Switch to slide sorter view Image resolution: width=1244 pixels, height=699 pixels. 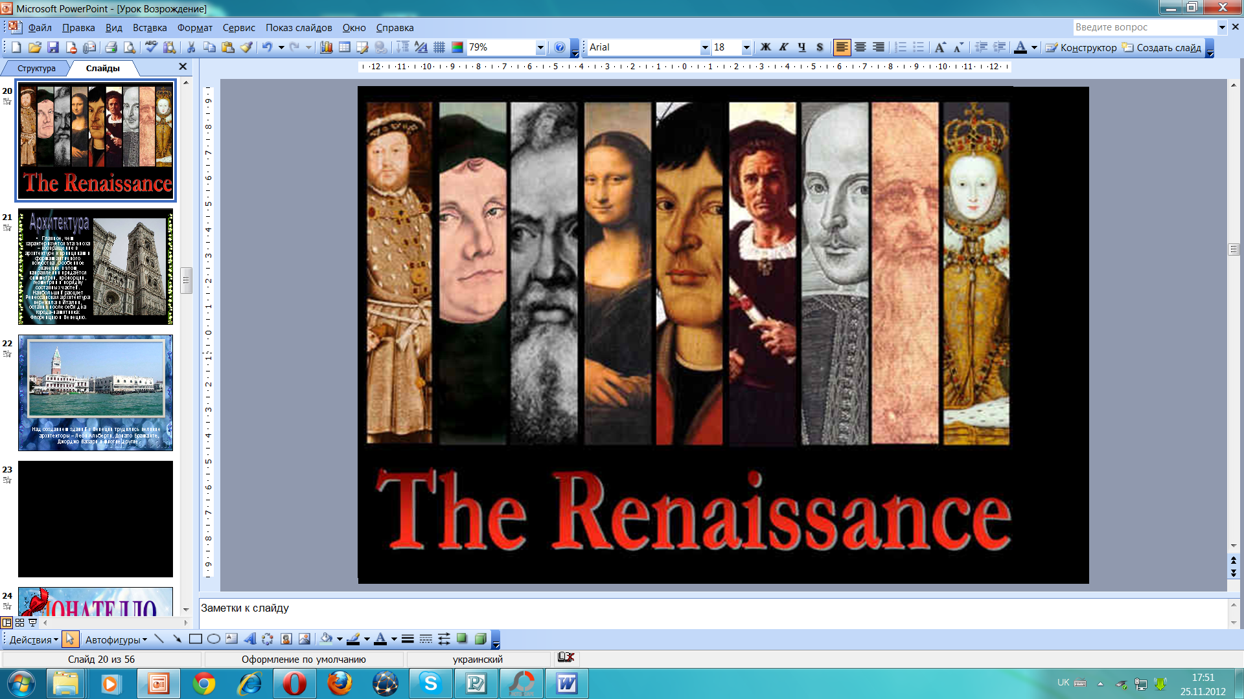20,623
